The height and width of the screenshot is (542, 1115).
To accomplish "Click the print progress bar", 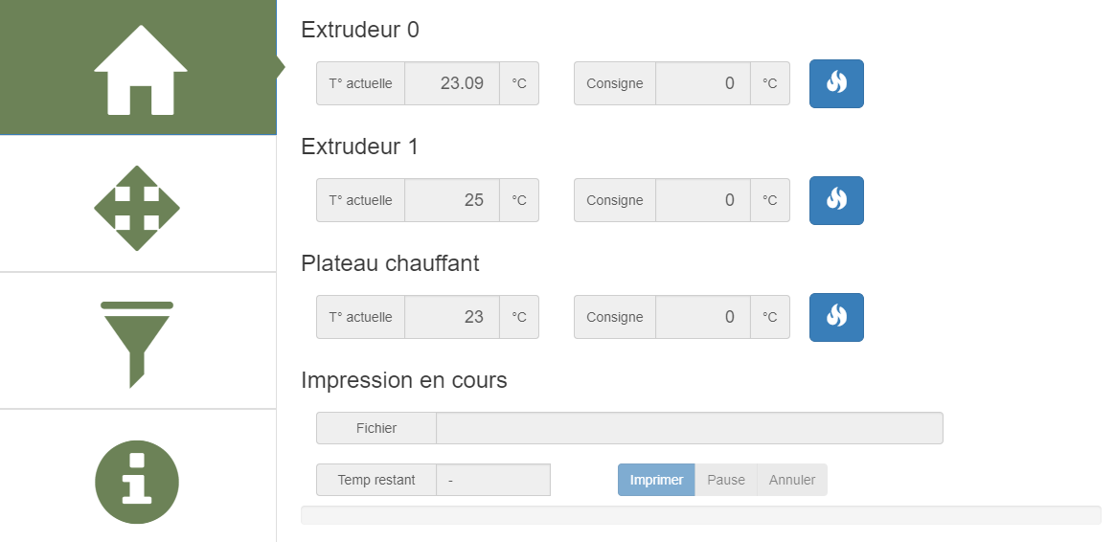I will [x=700, y=515].
